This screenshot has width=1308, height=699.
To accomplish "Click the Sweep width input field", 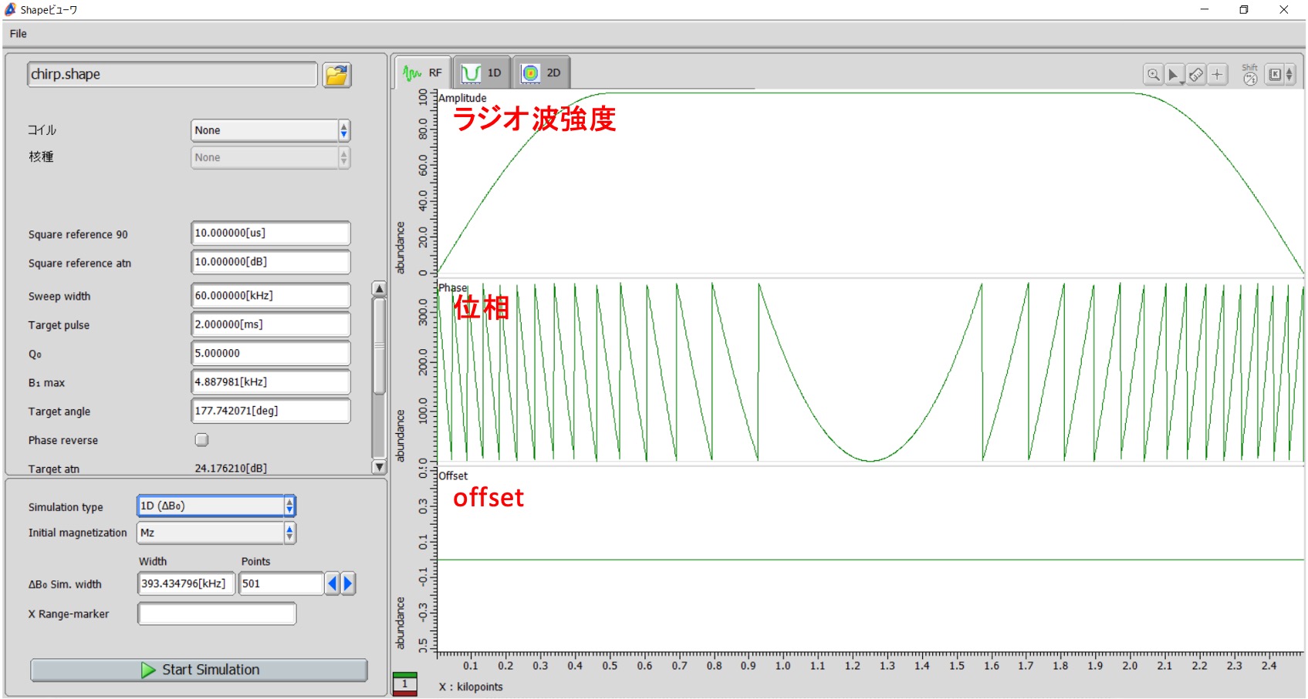I will 270,296.
